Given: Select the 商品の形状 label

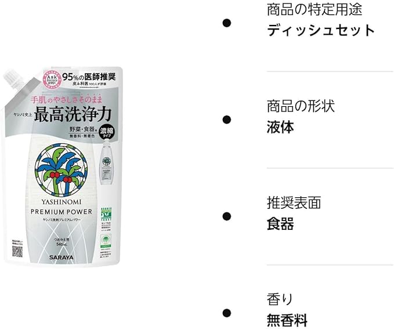Looking at the screenshot, I should pos(301,106).
